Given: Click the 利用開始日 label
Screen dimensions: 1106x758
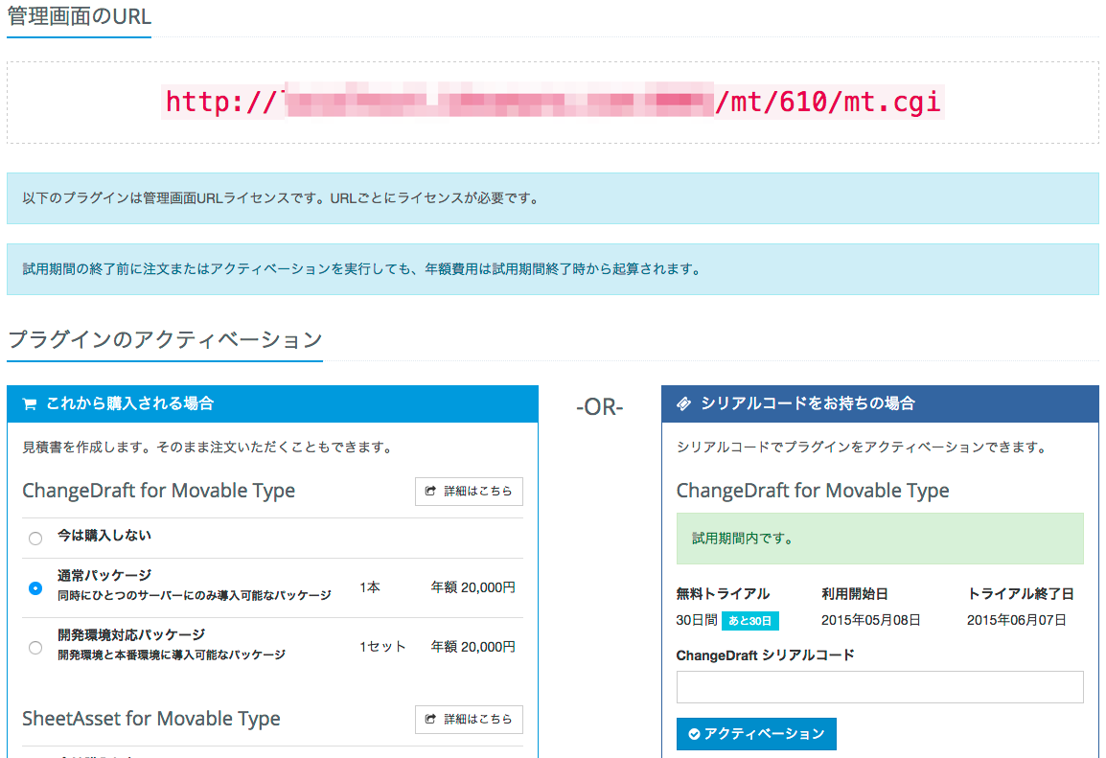Looking at the screenshot, I should [x=854, y=594].
